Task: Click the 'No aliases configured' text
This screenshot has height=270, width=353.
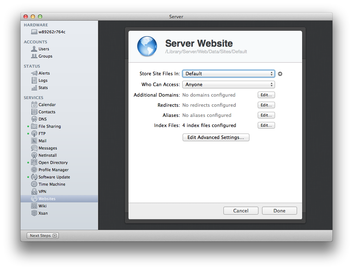Action: pyautogui.click(x=207, y=115)
